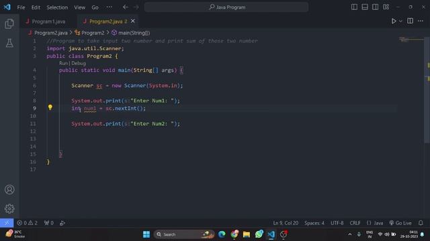430x241 pixels.
Task: Expand the run options dropdown arrow
Action: coord(400,21)
